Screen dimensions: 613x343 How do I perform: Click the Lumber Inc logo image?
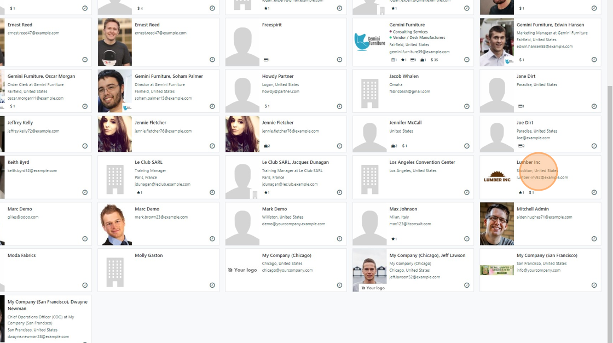(497, 177)
